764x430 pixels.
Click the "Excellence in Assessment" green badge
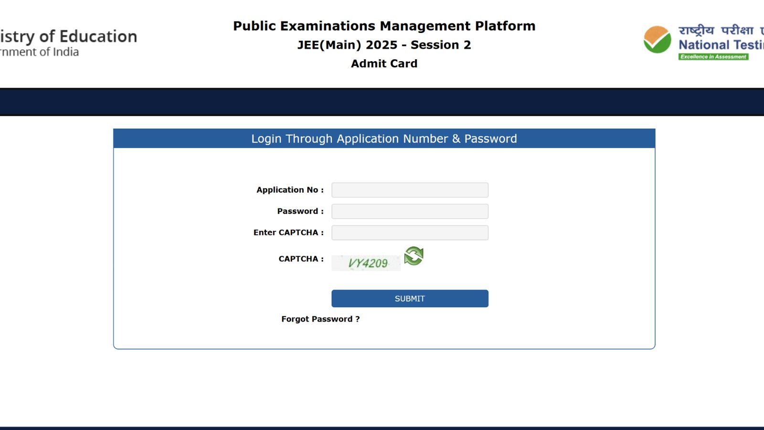713,57
